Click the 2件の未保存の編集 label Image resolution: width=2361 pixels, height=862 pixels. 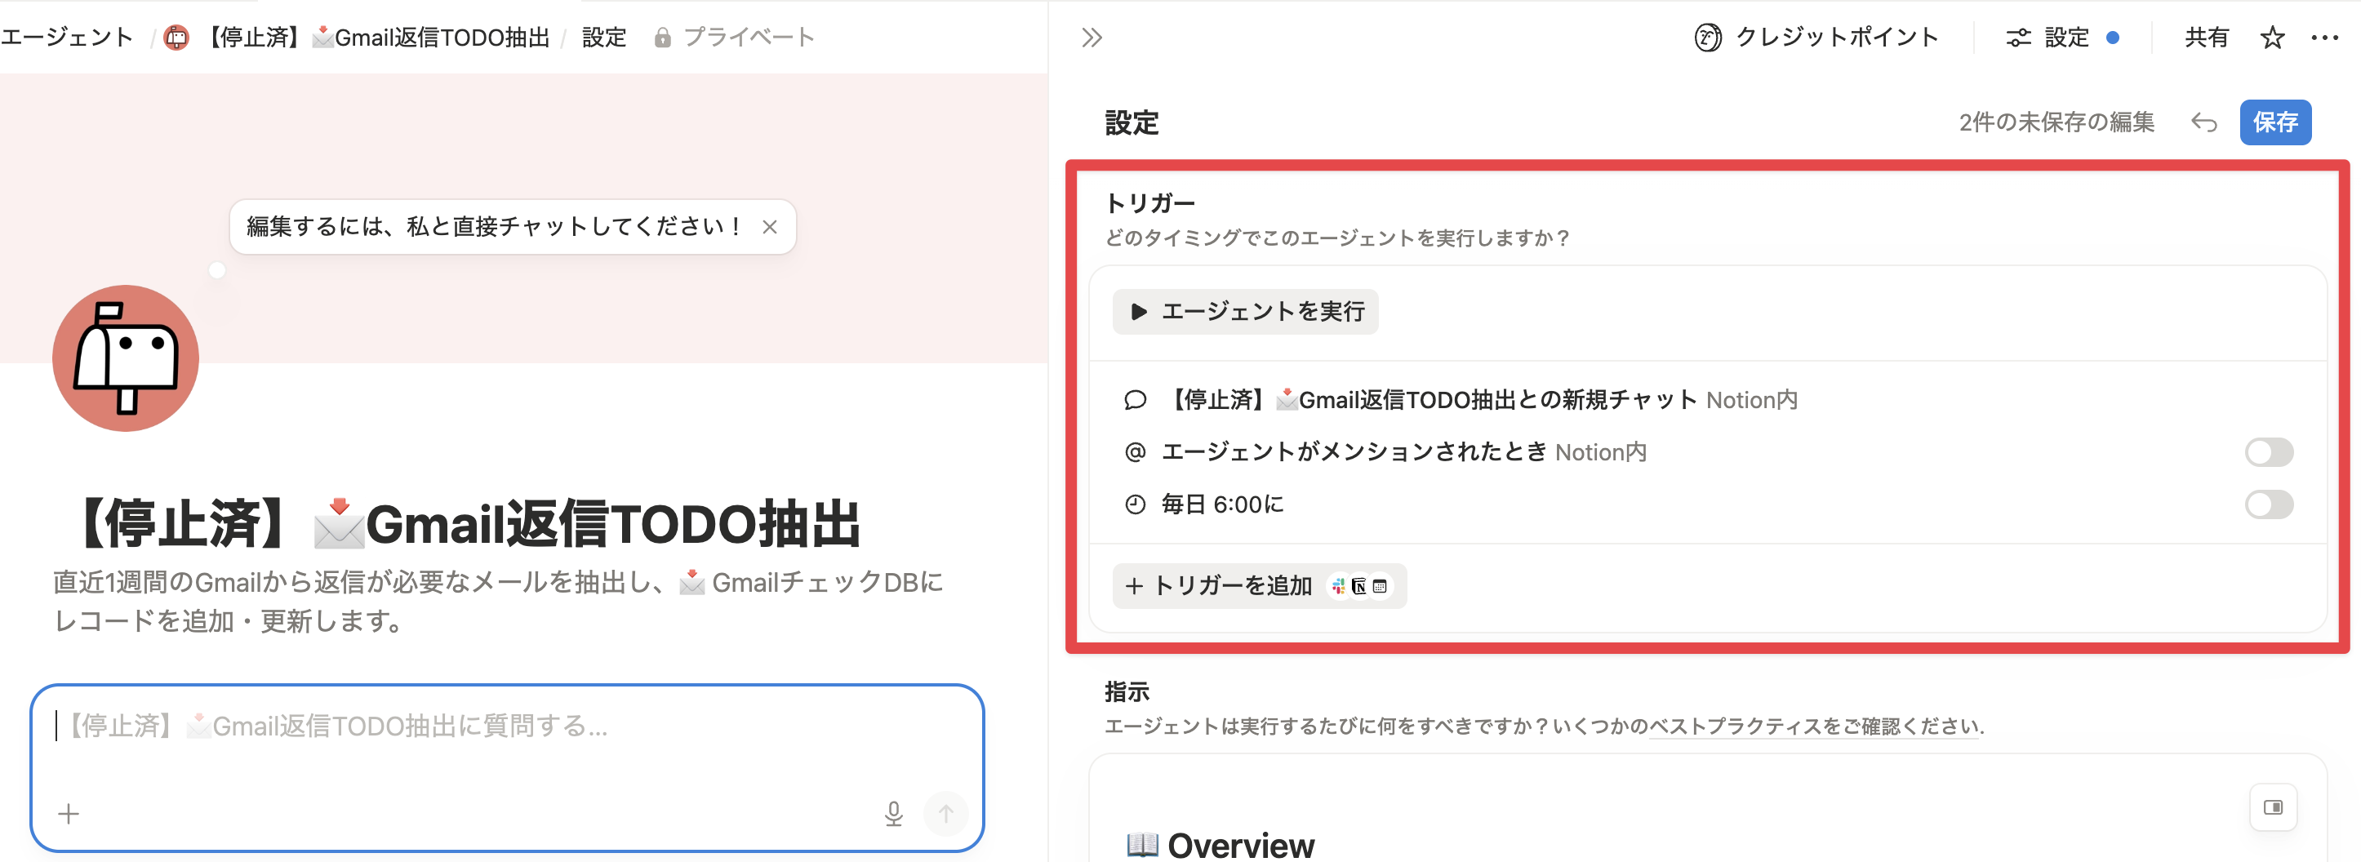(x=2056, y=122)
